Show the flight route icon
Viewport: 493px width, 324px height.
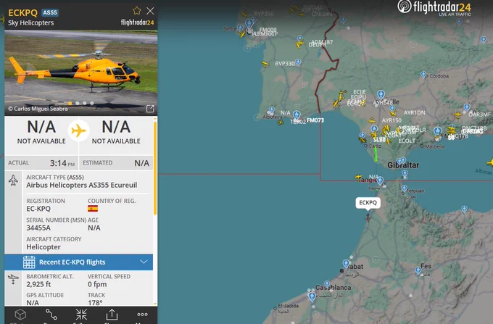pos(51,315)
